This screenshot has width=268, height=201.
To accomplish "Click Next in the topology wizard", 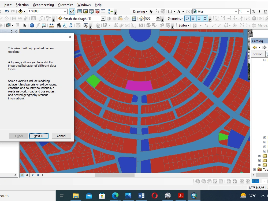I will click(39, 136).
